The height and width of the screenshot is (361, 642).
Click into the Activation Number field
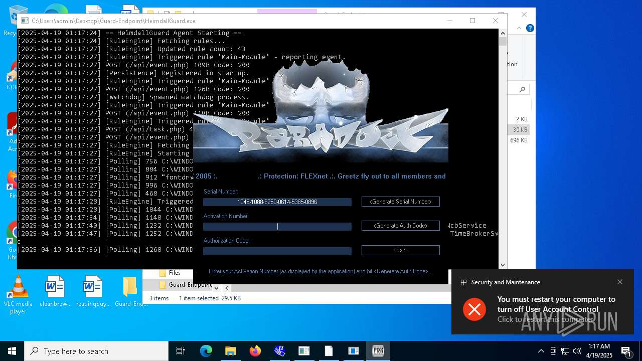pyautogui.click(x=277, y=227)
